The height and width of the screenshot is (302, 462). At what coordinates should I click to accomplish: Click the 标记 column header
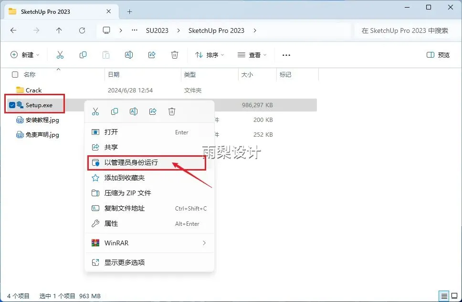tap(285, 75)
